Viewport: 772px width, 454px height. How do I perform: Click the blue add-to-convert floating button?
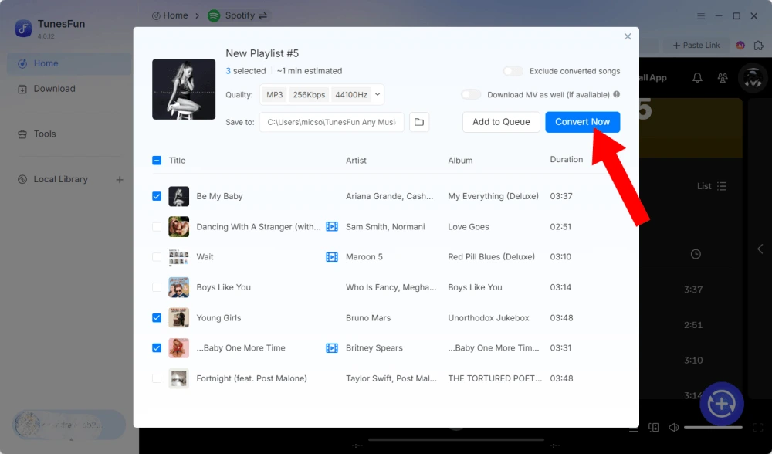pyautogui.click(x=722, y=404)
